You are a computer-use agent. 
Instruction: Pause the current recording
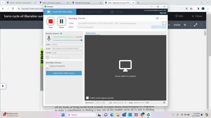click(61, 21)
